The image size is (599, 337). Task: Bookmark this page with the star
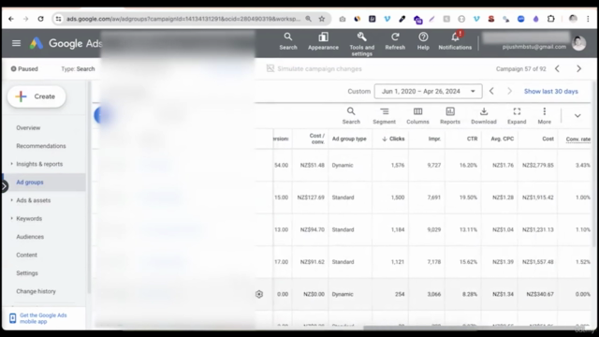(322, 19)
